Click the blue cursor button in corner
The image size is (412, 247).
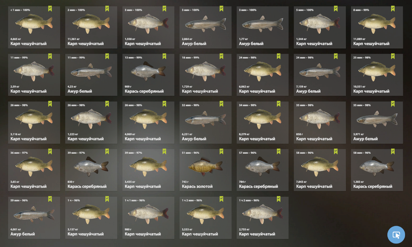pyautogui.click(x=396, y=235)
